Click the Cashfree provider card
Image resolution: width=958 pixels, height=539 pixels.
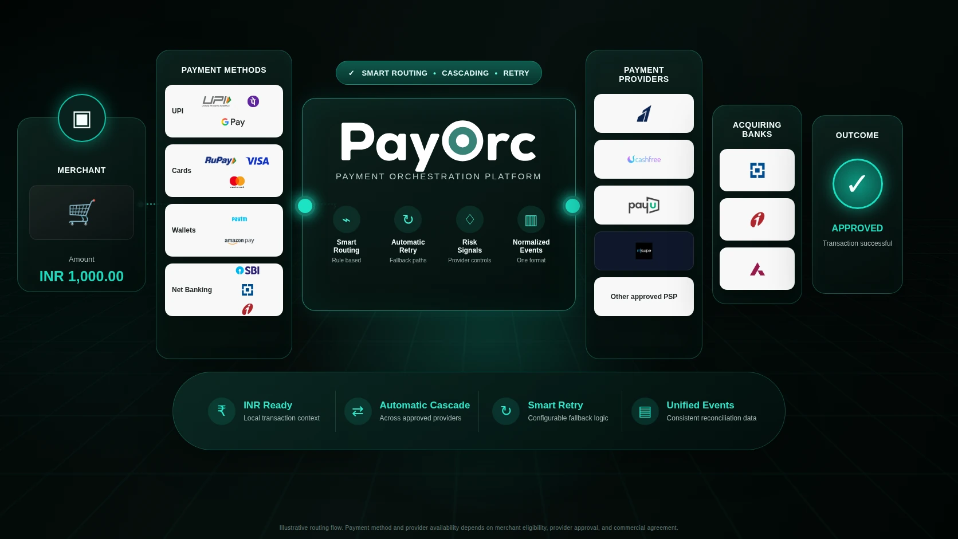click(644, 159)
